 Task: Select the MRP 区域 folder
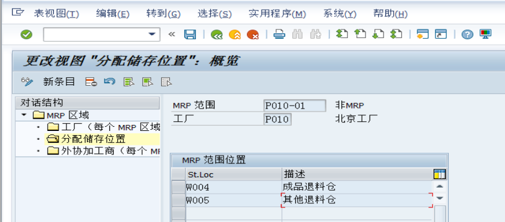click(61, 115)
